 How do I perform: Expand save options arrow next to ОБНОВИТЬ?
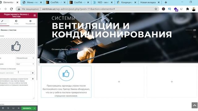tap(34, 108)
